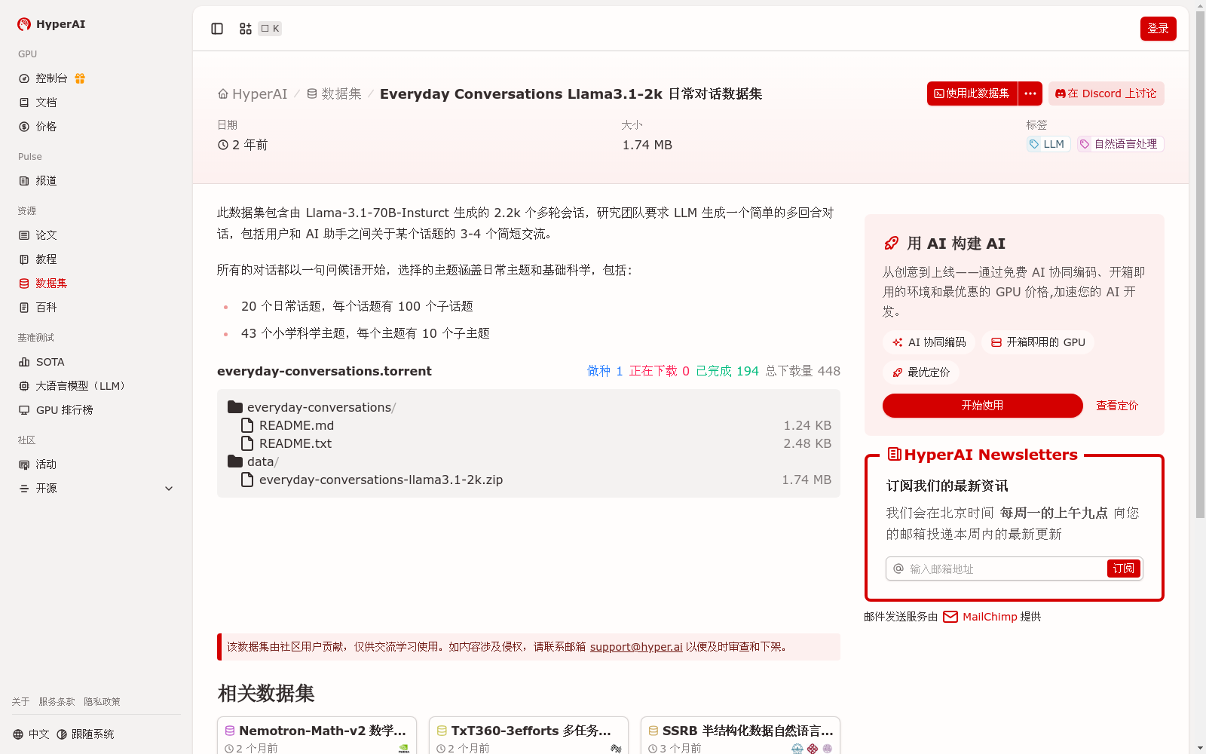The height and width of the screenshot is (754, 1206).
Task: Go to 数据集 breadcrumb link
Action: point(334,94)
